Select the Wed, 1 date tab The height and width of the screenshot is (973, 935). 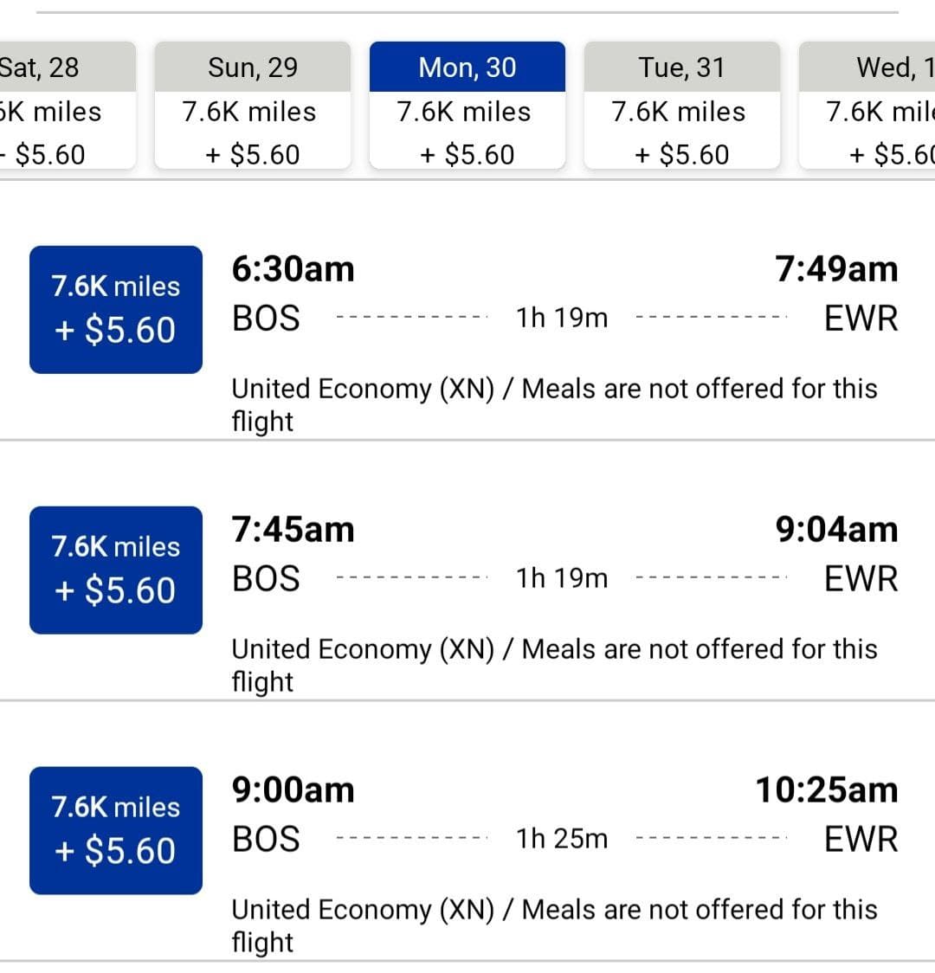(867, 105)
